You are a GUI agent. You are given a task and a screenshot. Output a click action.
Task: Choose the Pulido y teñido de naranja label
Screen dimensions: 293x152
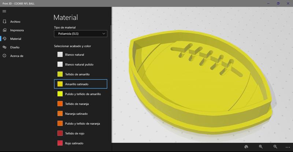click(82, 123)
